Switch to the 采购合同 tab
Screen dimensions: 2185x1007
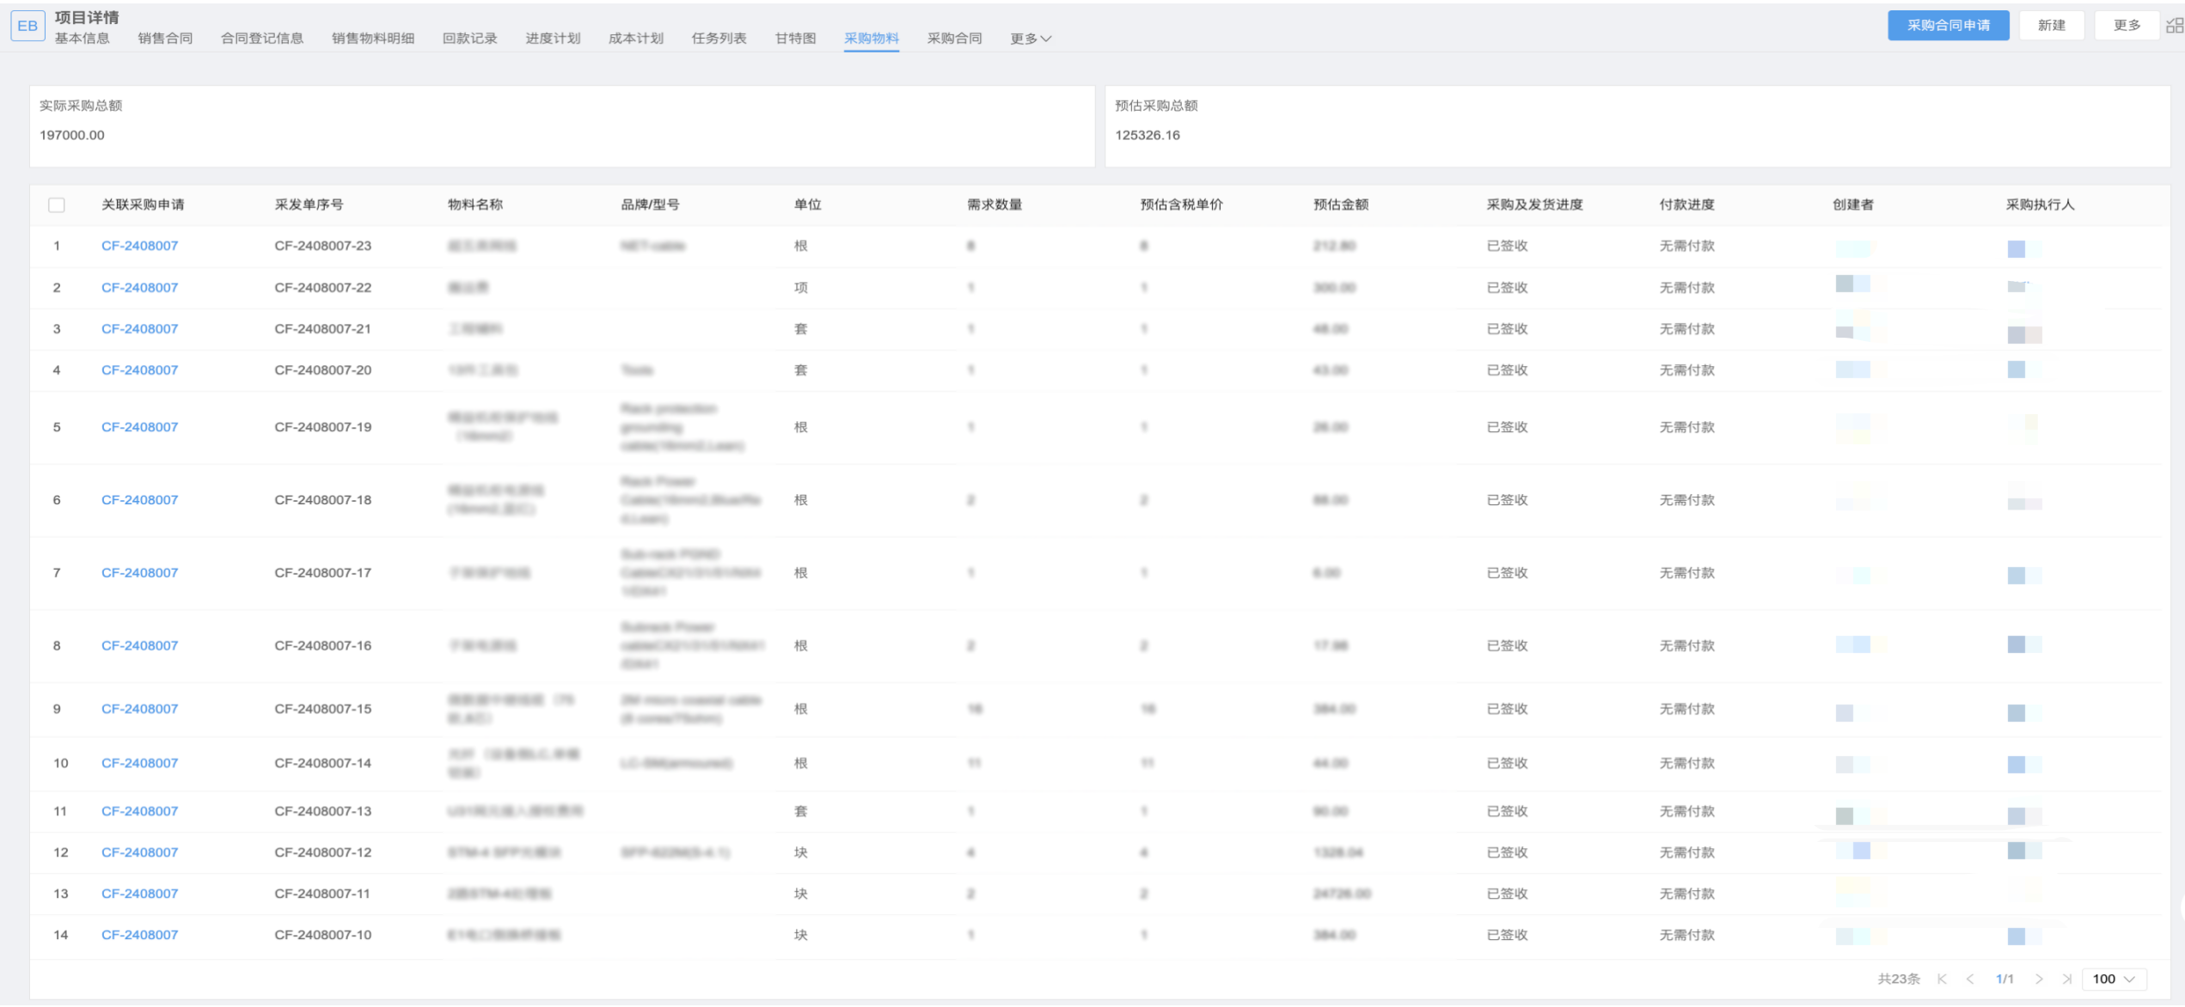coord(955,38)
